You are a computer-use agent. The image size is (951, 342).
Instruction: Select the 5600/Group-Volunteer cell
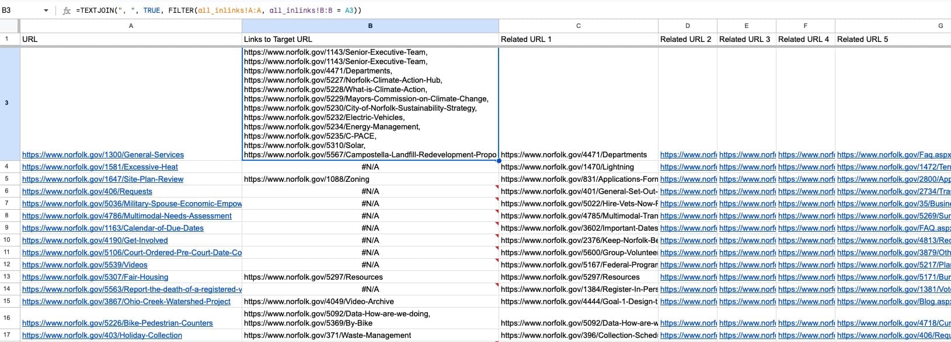point(579,253)
